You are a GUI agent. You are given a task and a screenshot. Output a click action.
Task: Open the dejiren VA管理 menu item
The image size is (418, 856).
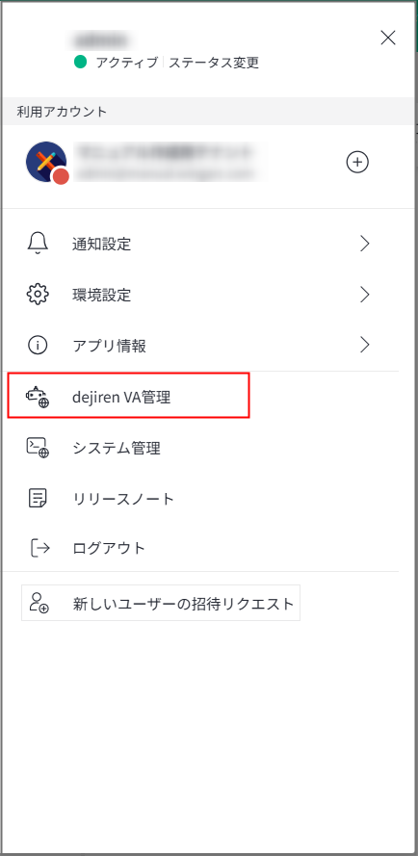pyautogui.click(x=129, y=396)
